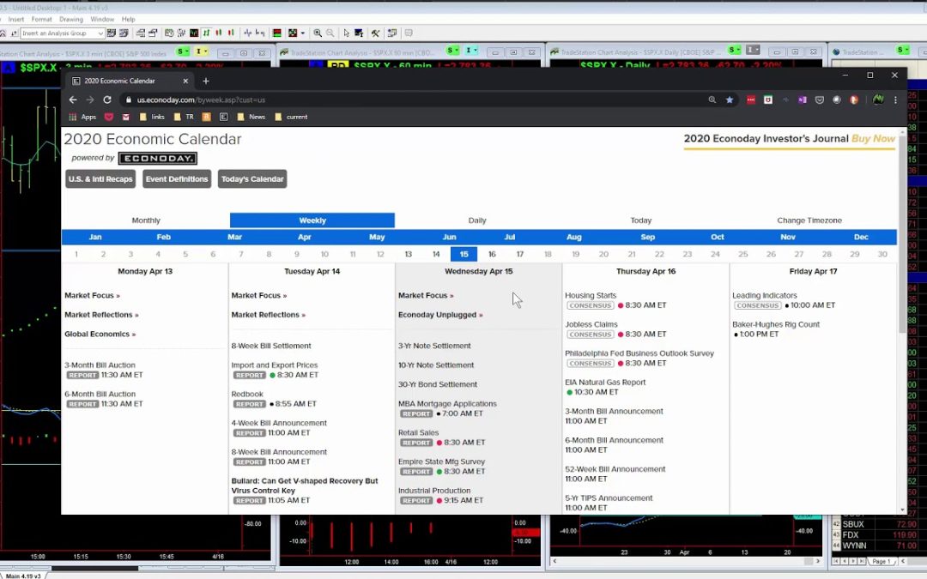The height and width of the screenshot is (579, 927).
Task: Jump to Mar in the month bar
Action: click(x=234, y=237)
